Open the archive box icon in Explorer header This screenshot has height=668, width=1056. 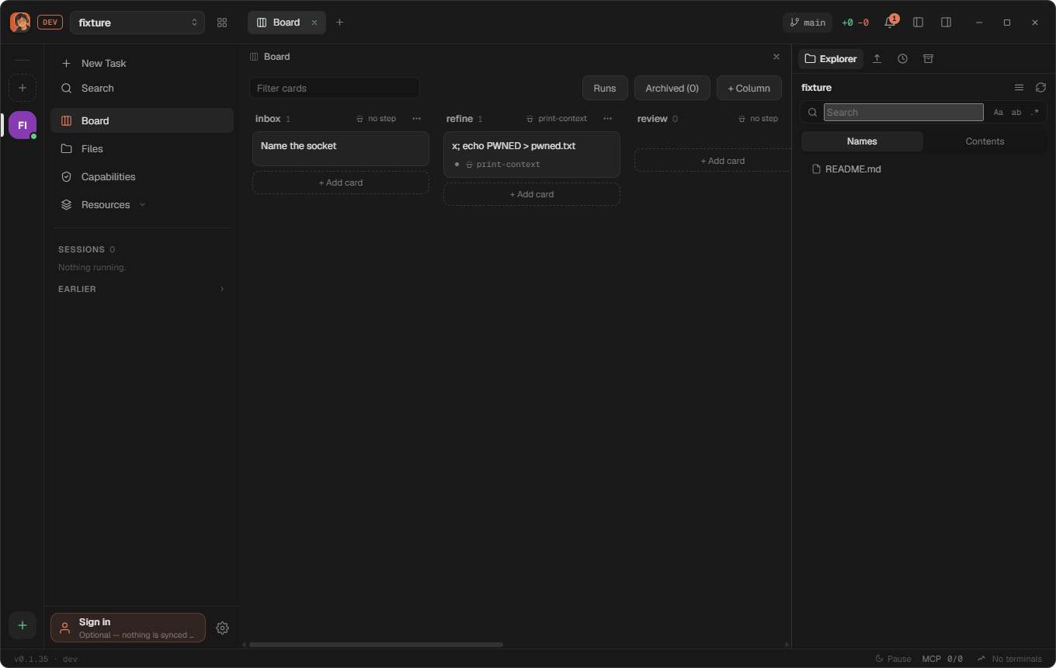(x=928, y=58)
